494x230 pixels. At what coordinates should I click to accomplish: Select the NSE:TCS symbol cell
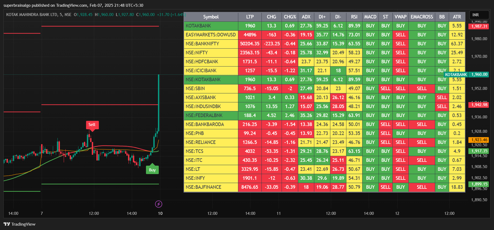click(x=211, y=151)
